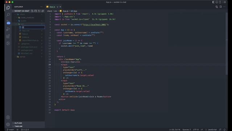232x131 pixels.
Task: Open the Accounts icon in activity bar
Action: (8, 117)
